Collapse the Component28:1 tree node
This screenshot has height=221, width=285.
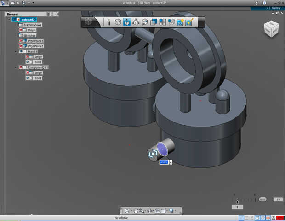click(16, 67)
